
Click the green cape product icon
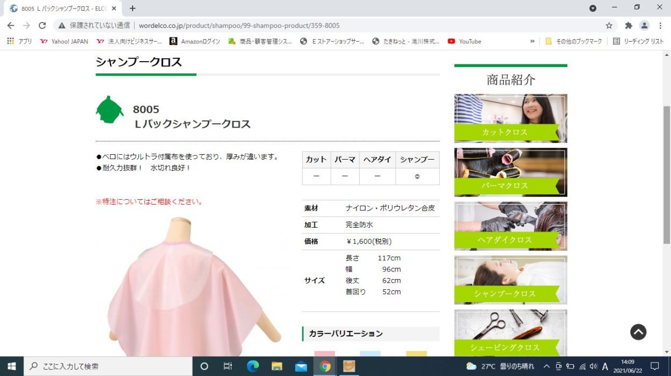tap(110, 110)
